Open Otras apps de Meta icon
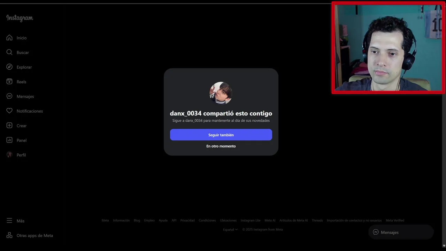 9,235
